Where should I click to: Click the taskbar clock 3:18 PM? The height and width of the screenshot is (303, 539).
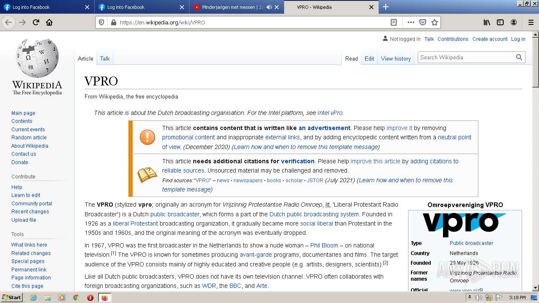pyautogui.click(x=517, y=298)
